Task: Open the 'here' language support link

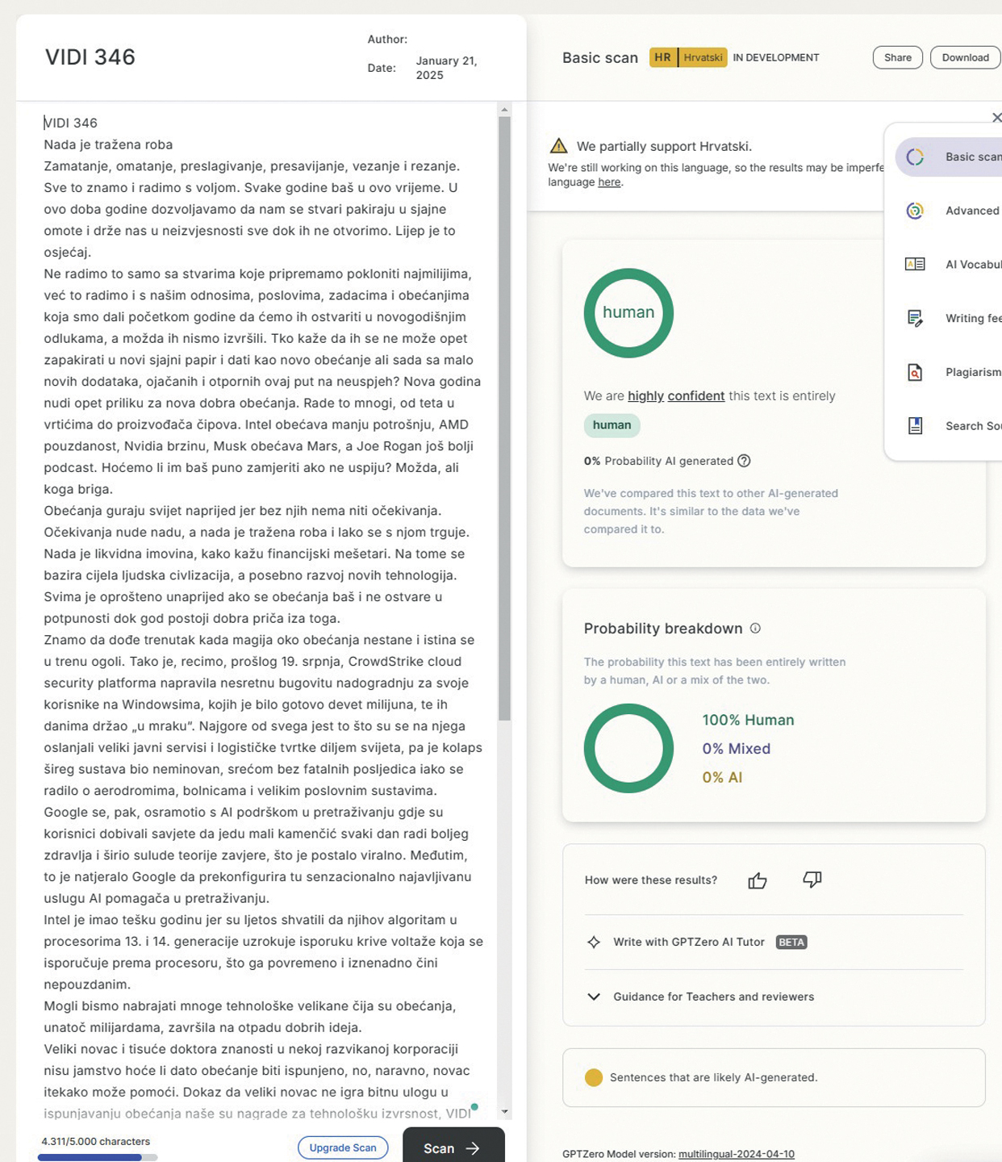Action: click(x=609, y=182)
